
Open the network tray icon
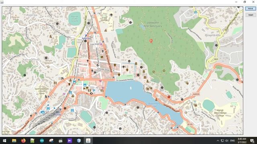coord(222,140)
